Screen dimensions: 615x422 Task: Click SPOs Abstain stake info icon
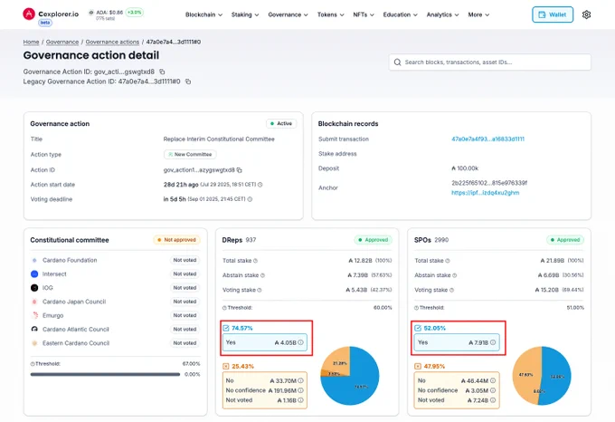click(x=455, y=275)
